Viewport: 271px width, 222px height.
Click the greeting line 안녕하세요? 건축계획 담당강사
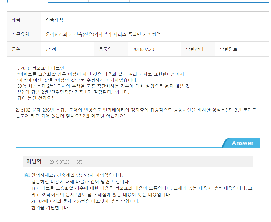point(77,175)
